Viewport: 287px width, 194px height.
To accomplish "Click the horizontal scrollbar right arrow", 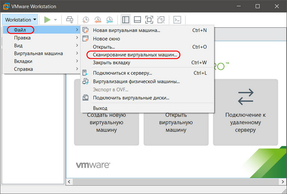I will (x=283, y=182).
